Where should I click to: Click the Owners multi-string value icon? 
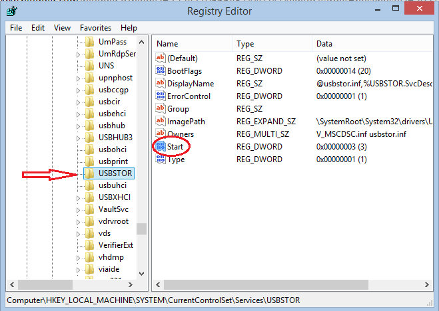pos(161,134)
